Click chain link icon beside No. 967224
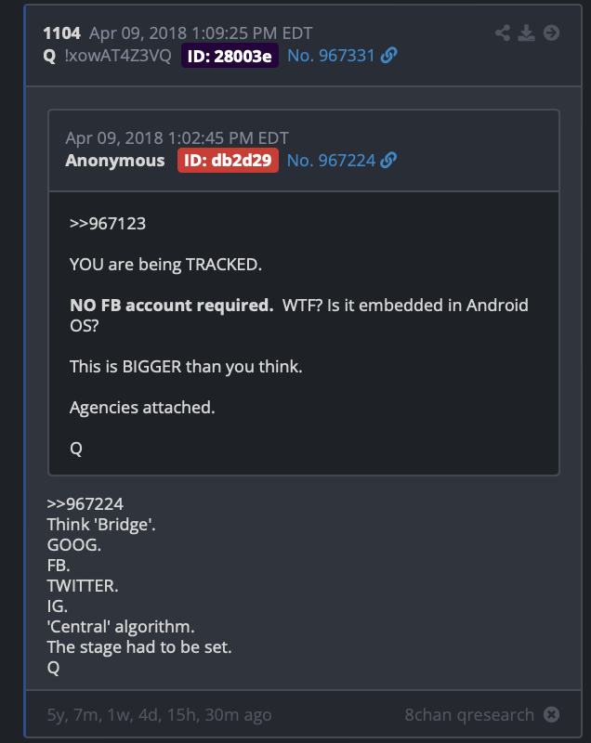 [x=388, y=160]
